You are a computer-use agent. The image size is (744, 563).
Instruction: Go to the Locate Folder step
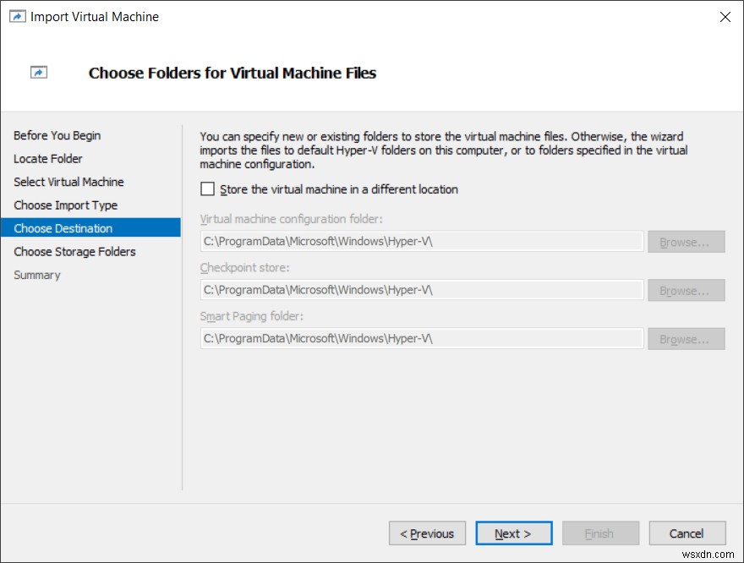coord(46,158)
